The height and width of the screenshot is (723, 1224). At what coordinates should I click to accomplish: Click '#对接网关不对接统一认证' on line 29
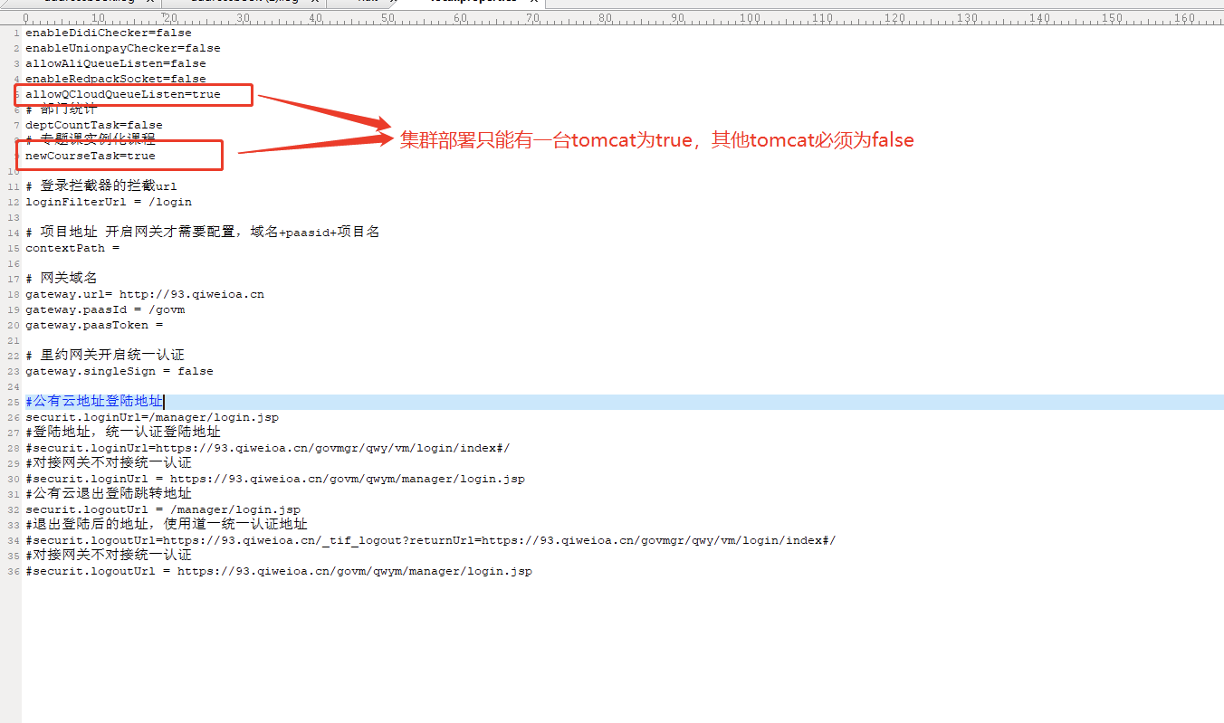(109, 463)
